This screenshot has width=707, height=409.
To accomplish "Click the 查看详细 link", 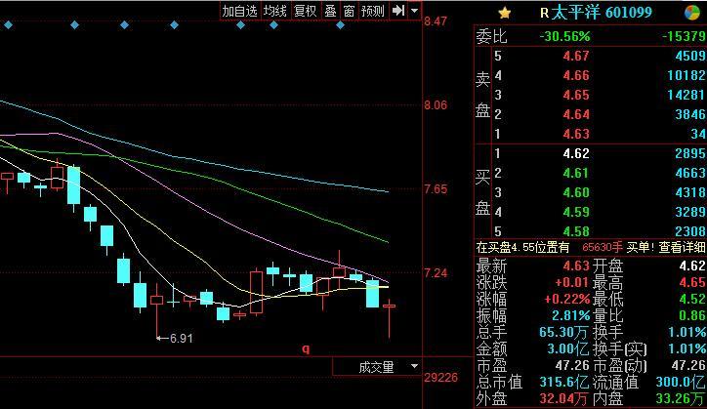I will [682, 247].
